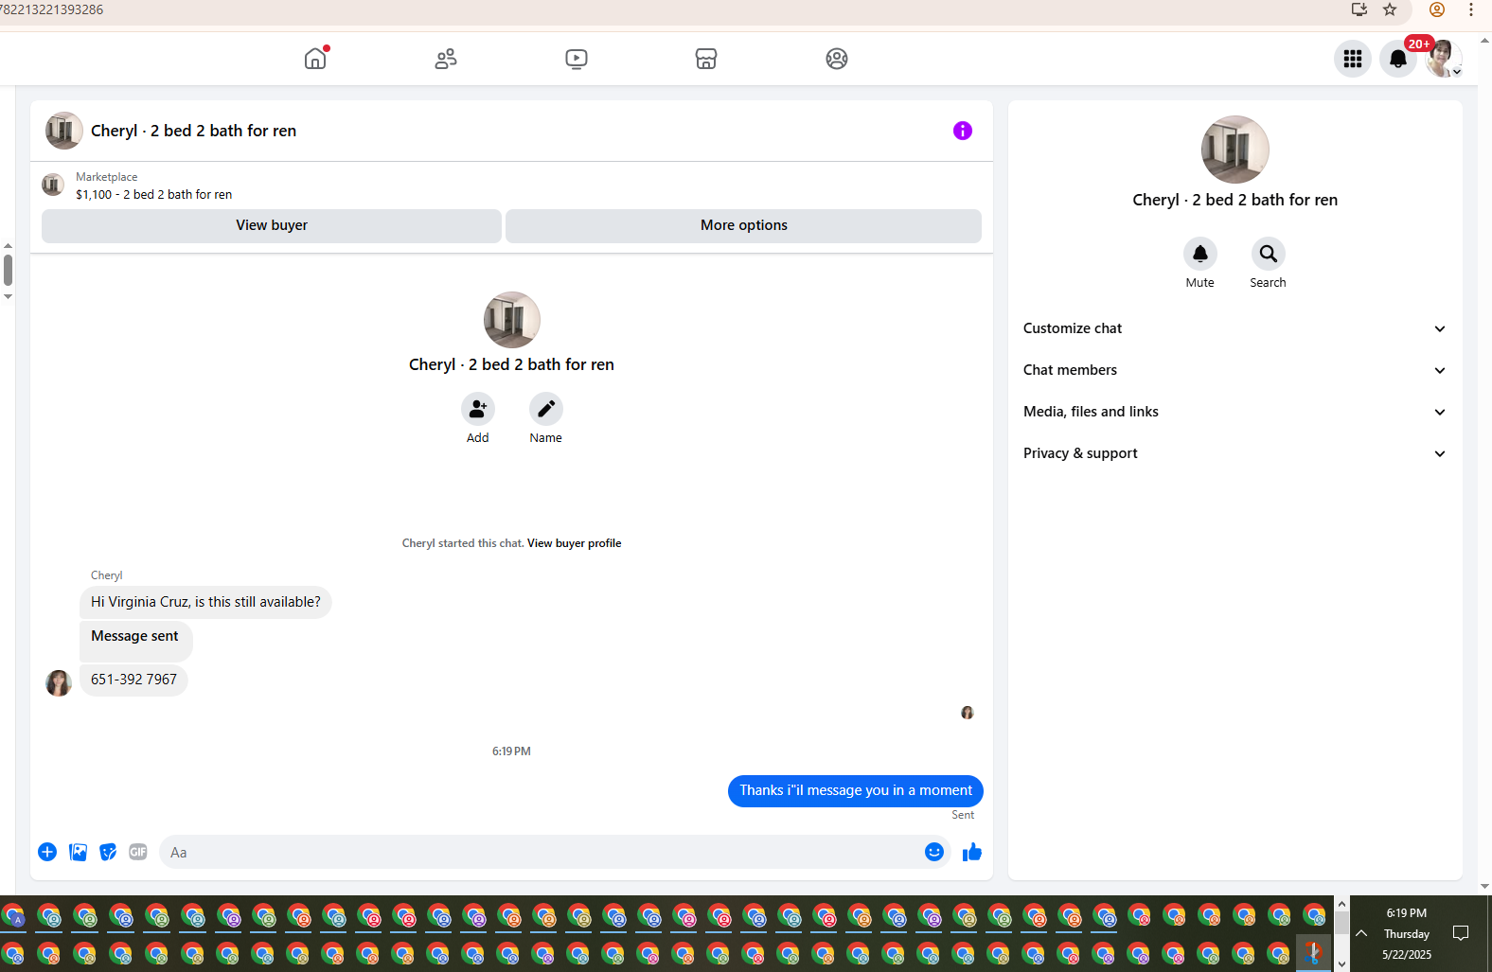Send a thumbs-up like
Screen dimensions: 1492x972
point(972,852)
